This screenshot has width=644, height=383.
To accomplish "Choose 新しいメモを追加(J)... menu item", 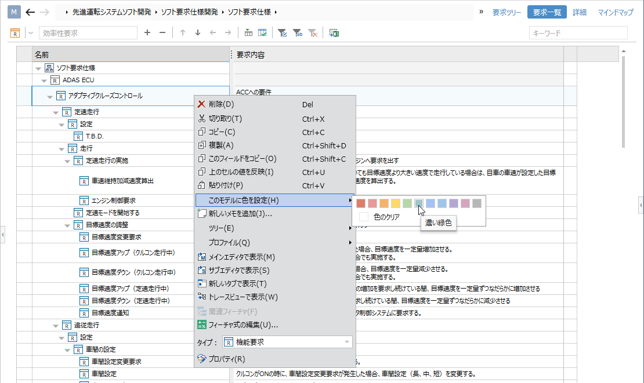I will [x=275, y=214].
